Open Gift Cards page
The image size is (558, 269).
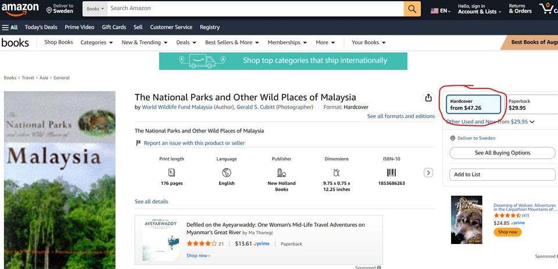point(114,27)
